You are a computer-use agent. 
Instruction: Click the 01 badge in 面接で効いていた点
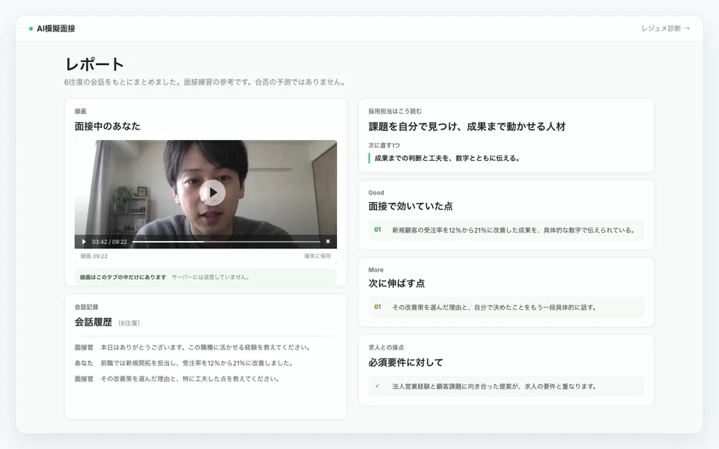pyautogui.click(x=377, y=230)
